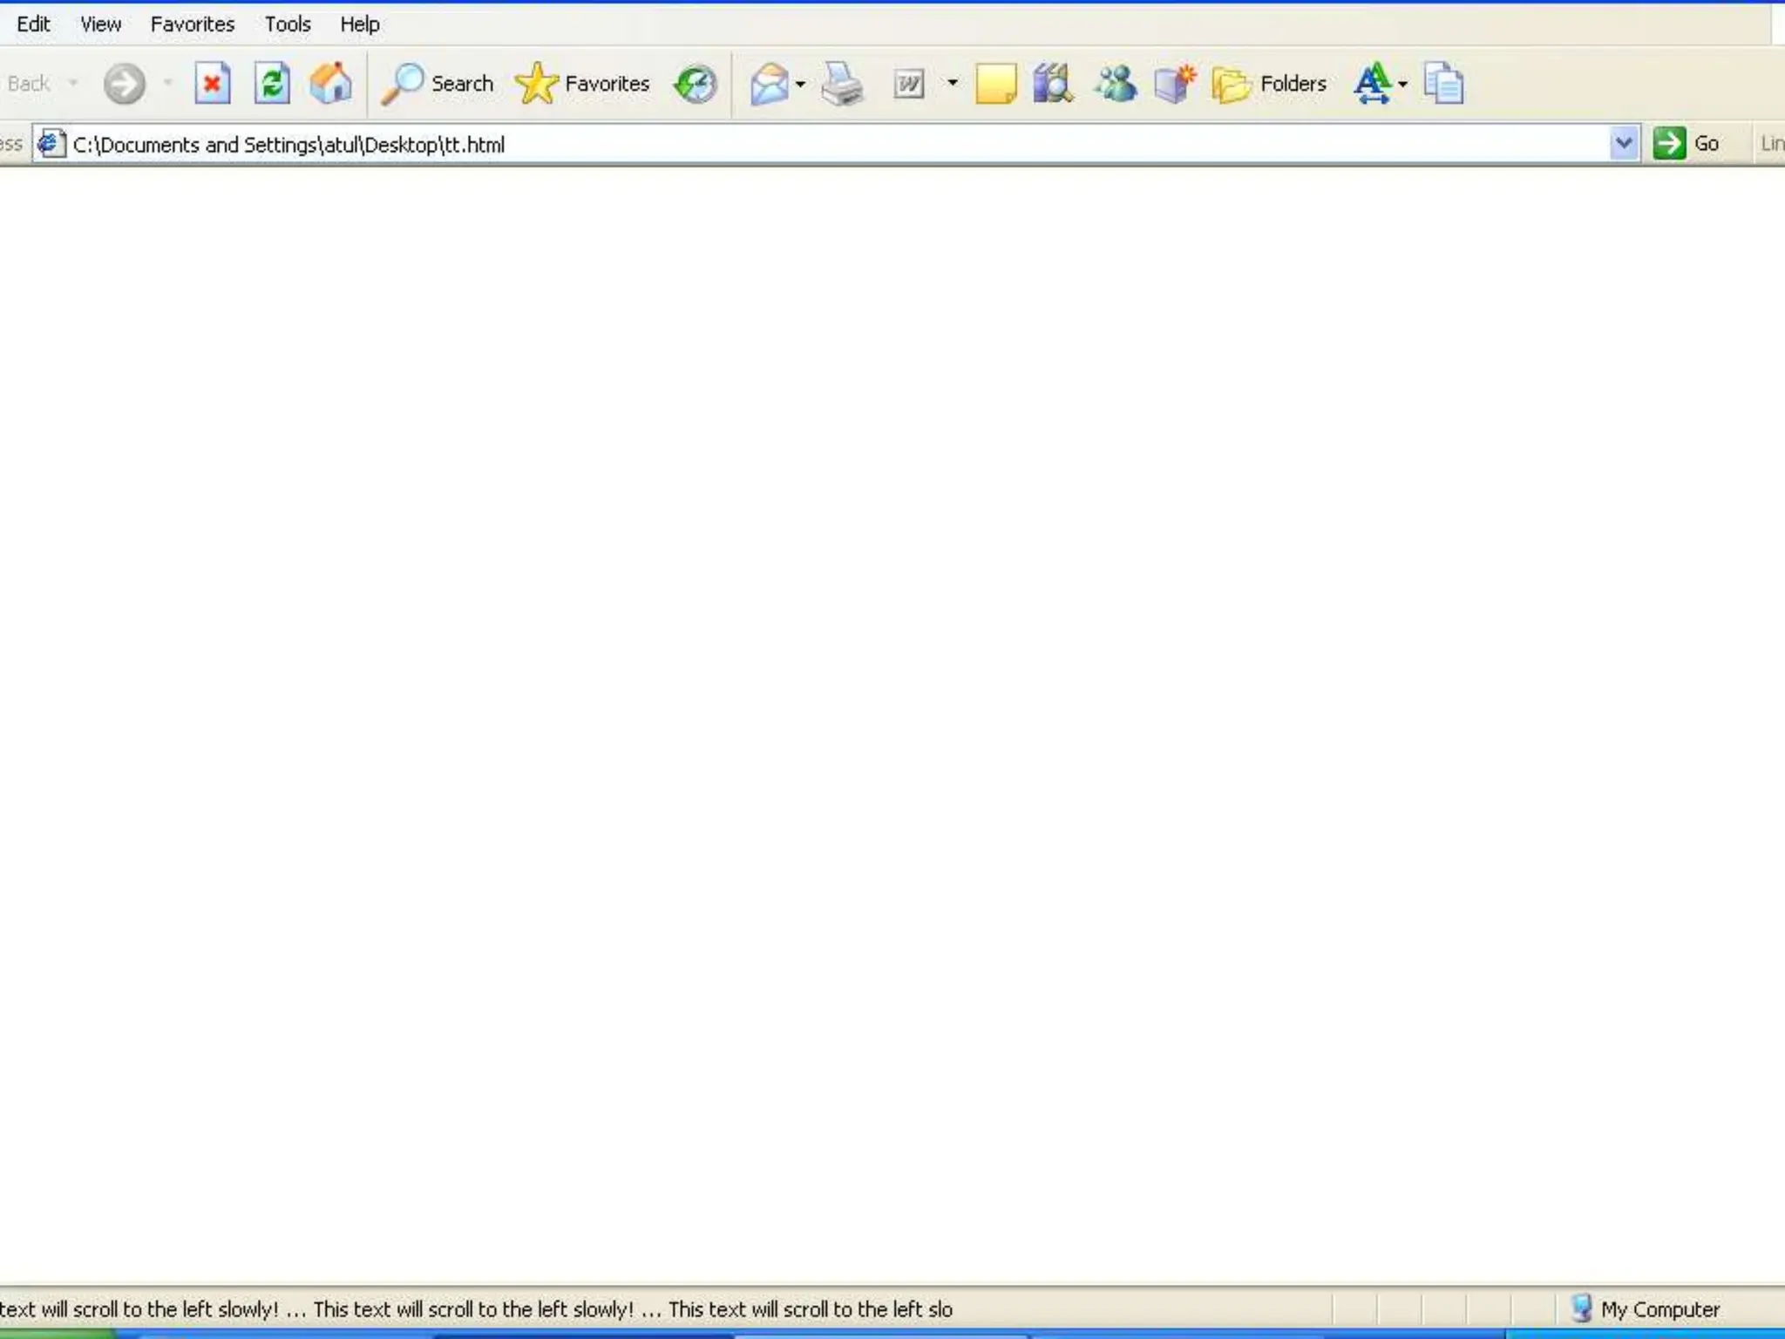
Task: Expand the address bar dropdown arrow
Action: [1623, 144]
